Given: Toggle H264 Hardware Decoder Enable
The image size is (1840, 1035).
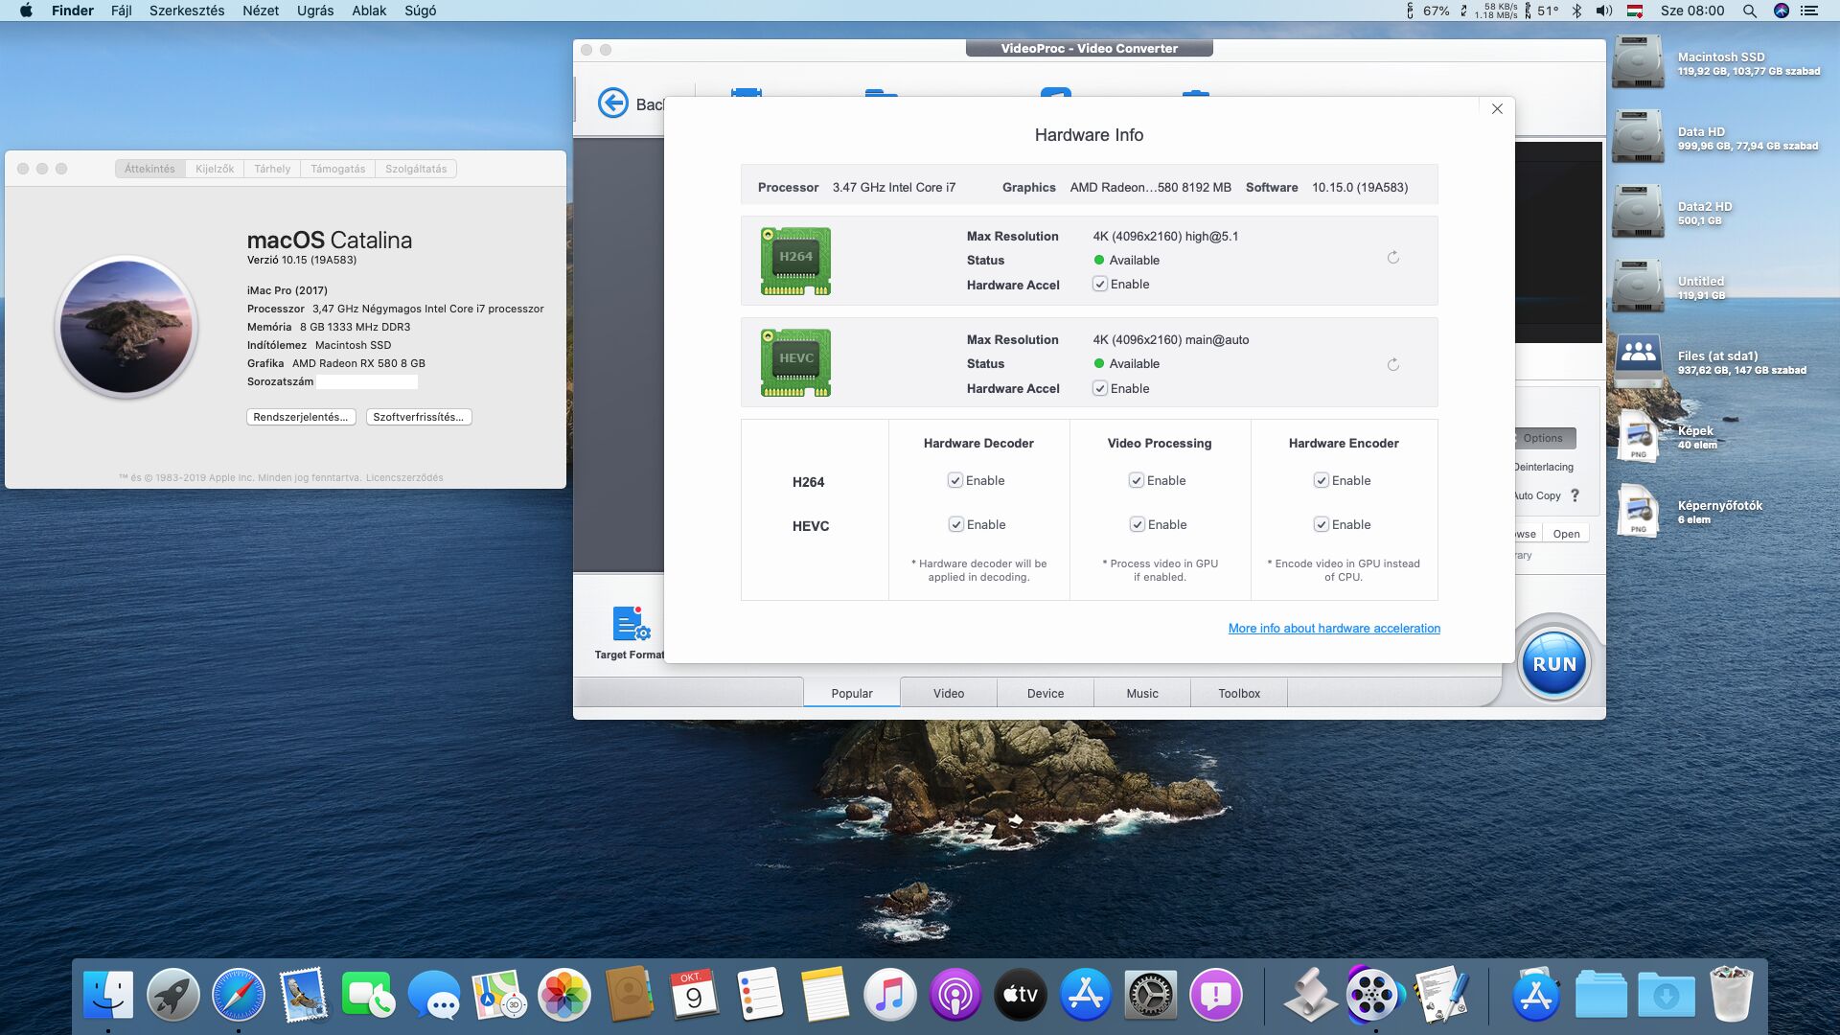Looking at the screenshot, I should (x=955, y=480).
